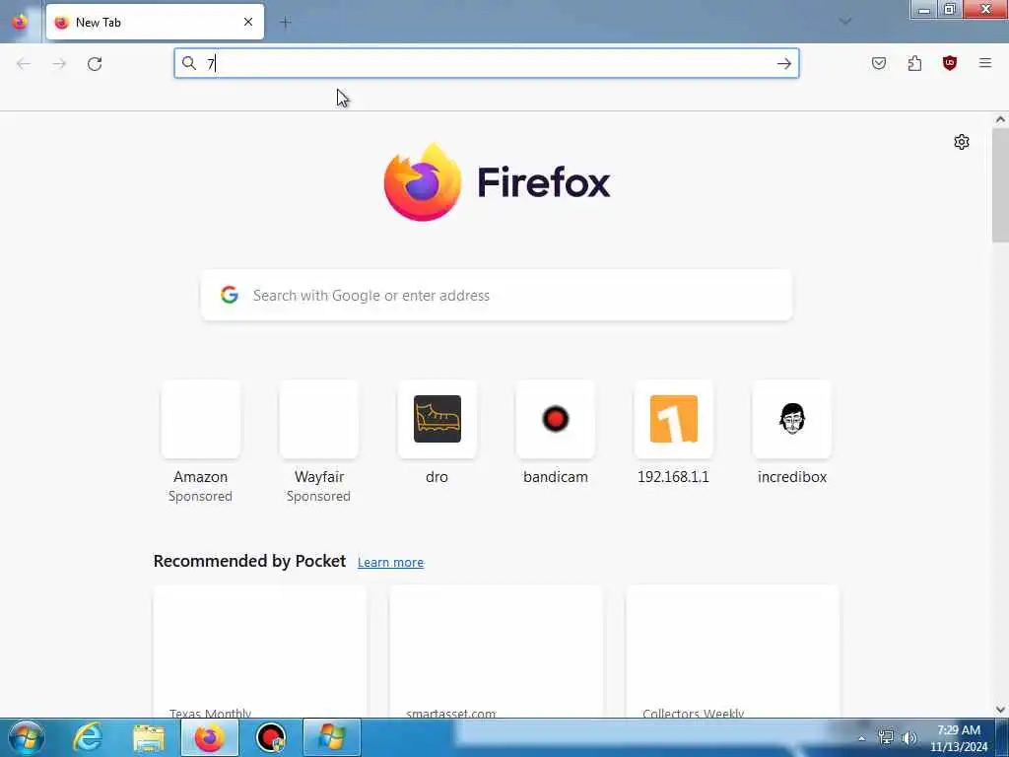
Task: Click the search magnifier in address bar
Action: [188, 63]
